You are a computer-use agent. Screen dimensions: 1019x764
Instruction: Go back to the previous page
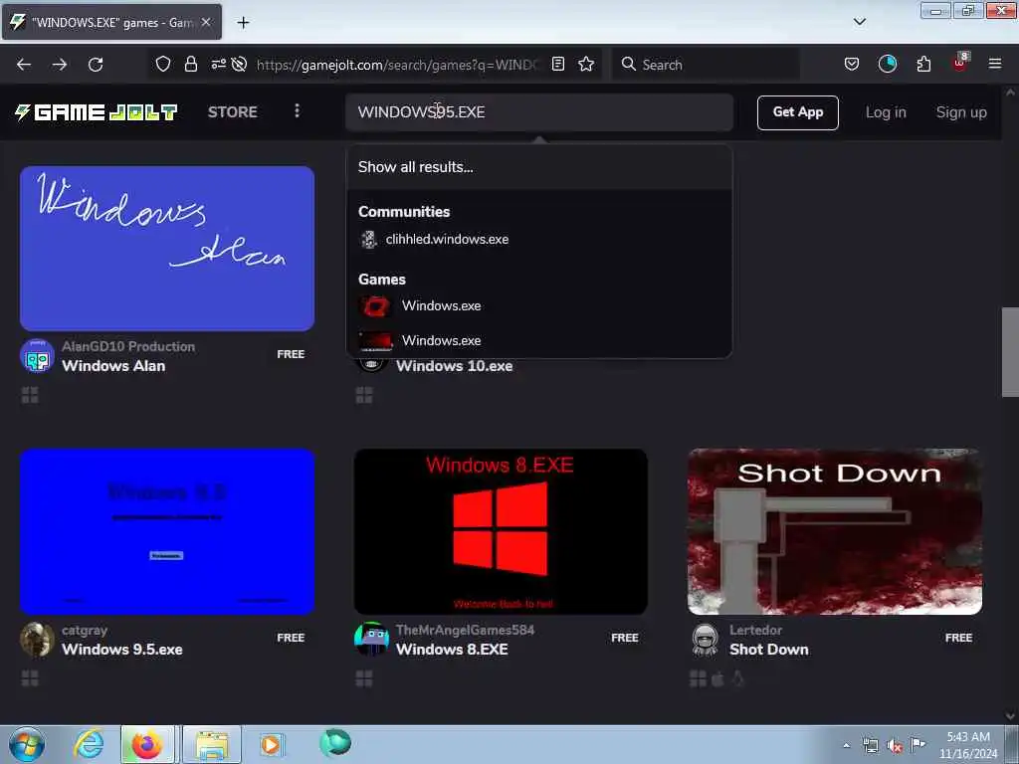click(x=24, y=65)
